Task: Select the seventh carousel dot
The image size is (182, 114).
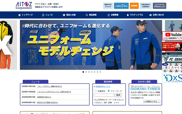Action: [100, 72]
